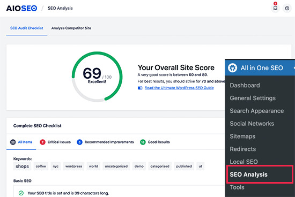This screenshot has height=197, width=295.
Task: Click the AIOSEO logo
Action: point(21,8)
